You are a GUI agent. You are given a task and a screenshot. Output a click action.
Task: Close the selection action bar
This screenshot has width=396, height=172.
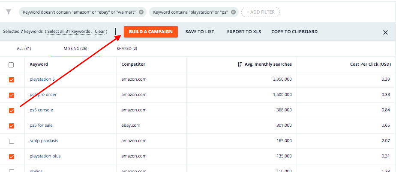(x=385, y=32)
